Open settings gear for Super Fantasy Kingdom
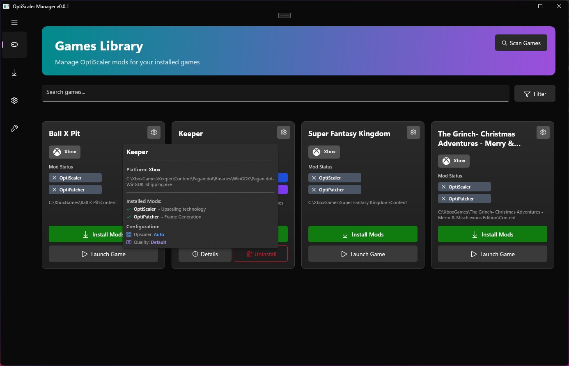This screenshot has height=366, width=569. click(413, 132)
